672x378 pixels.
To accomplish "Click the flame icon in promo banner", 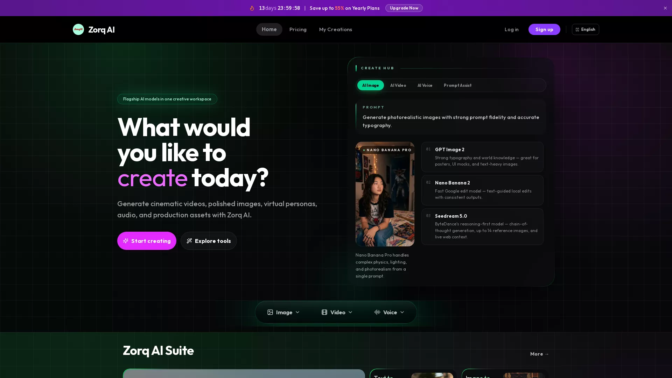I will click(x=252, y=8).
